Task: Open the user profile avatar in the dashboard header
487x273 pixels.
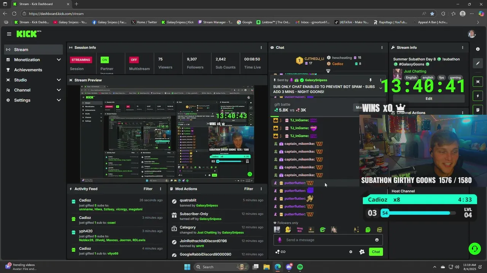Action: point(472,34)
